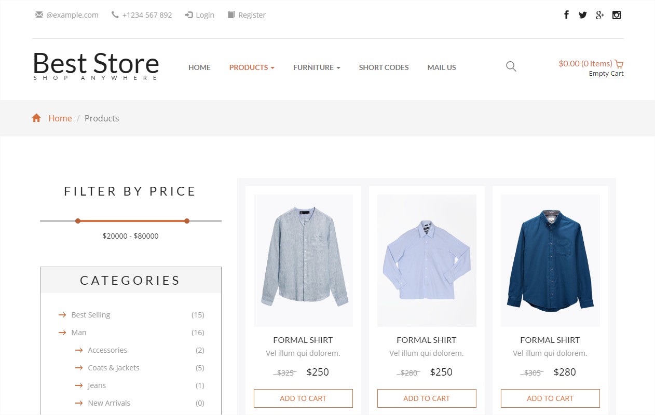655x415 pixels.
Task: Click the Register link
Action: [252, 15]
